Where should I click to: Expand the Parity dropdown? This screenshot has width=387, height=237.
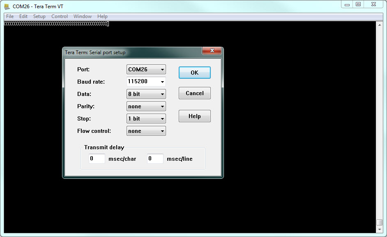146,106
